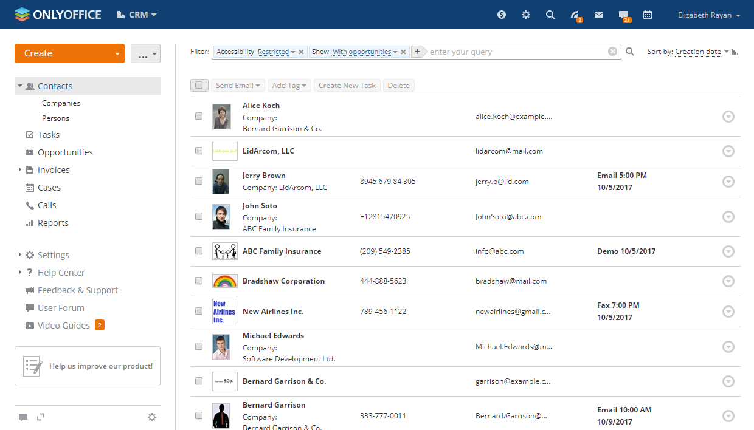Open the calendar icon in top bar
This screenshot has width=754, height=430.
point(648,15)
